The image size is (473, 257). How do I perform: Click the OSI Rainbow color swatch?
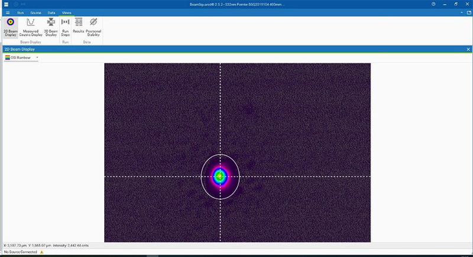(7, 58)
